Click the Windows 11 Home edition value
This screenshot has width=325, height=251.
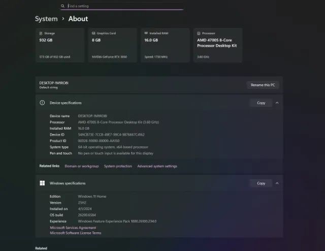click(x=92, y=197)
